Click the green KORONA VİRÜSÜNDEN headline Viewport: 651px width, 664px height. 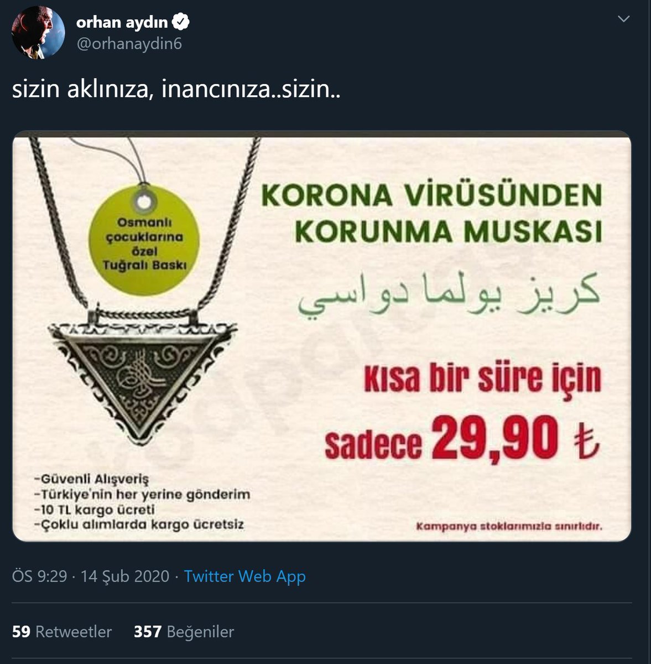(431, 196)
